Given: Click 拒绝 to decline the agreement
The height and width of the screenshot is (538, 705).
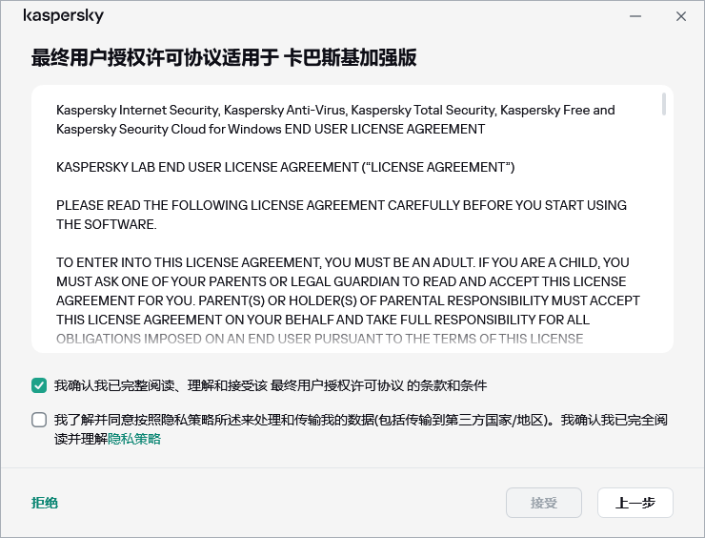Looking at the screenshot, I should pos(45,503).
